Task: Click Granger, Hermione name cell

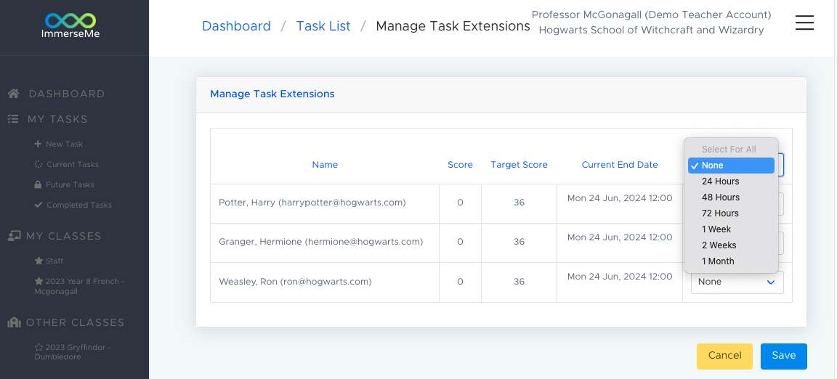Action: pyautogui.click(x=325, y=243)
